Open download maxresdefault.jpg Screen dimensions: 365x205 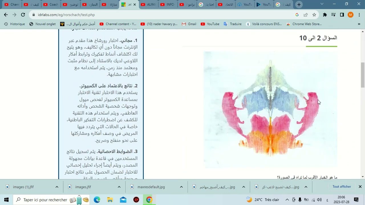(x=148, y=187)
